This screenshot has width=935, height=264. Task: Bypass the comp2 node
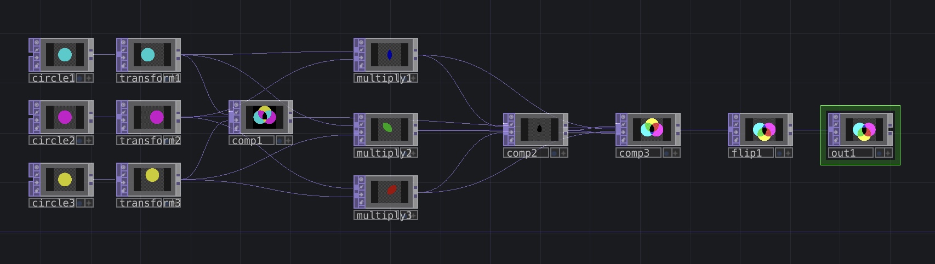click(x=511, y=133)
